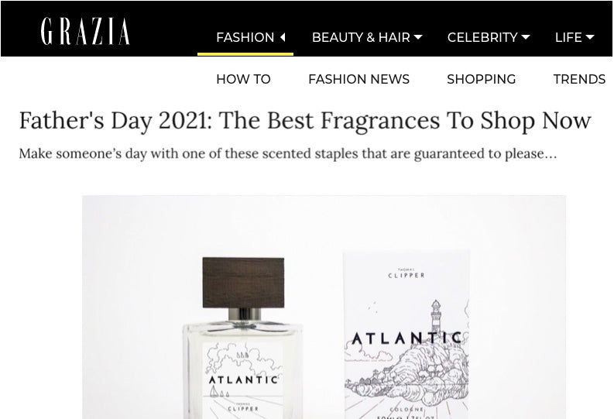Expand the Celebrity dropdown arrow
This screenshot has height=419, width=614.
[x=526, y=37]
